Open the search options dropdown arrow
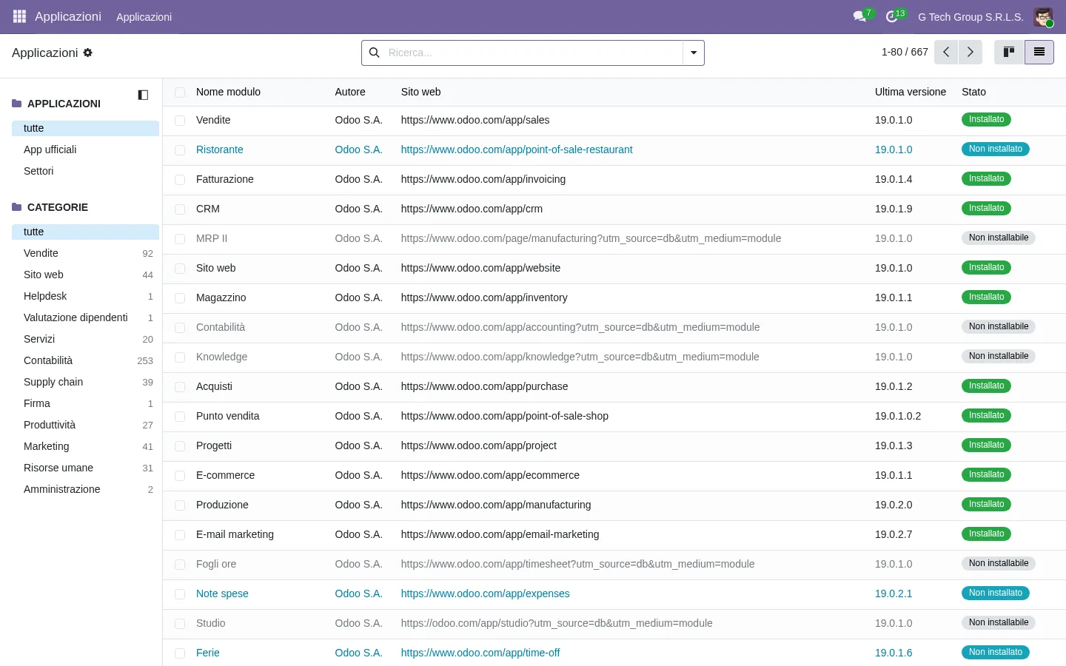 [x=694, y=53]
